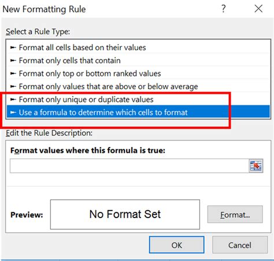
Task: Click the 'No Format Set' preview box
Action: coord(125,215)
